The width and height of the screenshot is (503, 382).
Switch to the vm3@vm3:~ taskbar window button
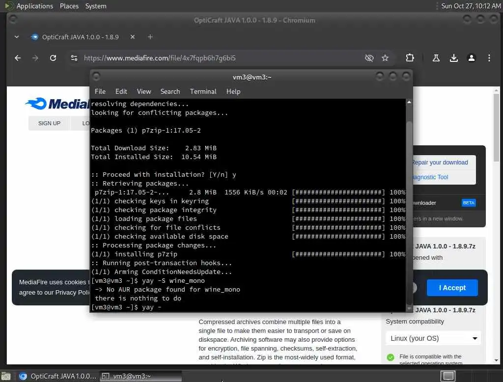coord(141,376)
